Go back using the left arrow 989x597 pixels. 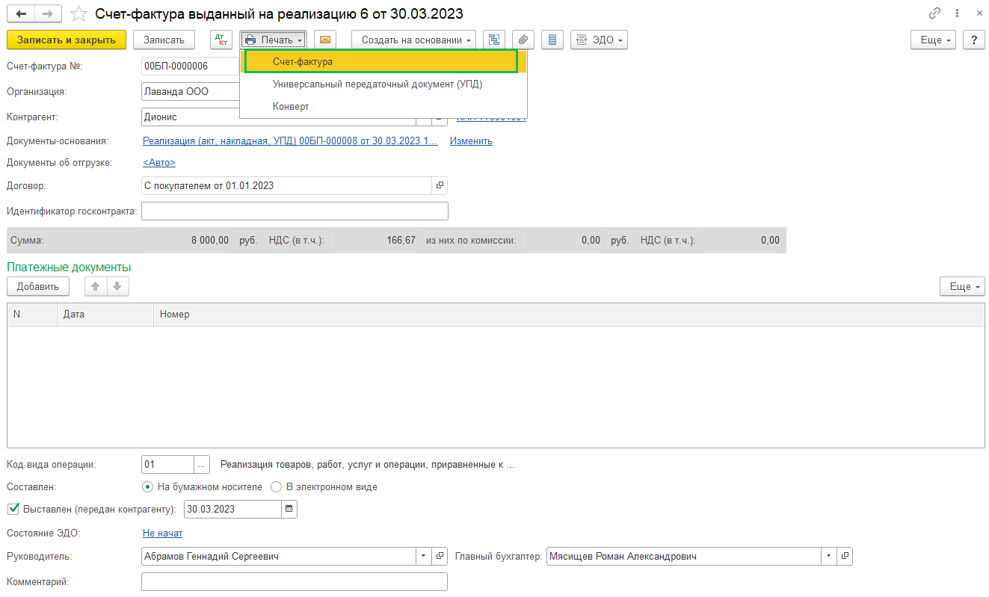pos(21,14)
